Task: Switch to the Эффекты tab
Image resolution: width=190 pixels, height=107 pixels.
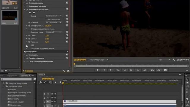Action: [x=25, y=76]
